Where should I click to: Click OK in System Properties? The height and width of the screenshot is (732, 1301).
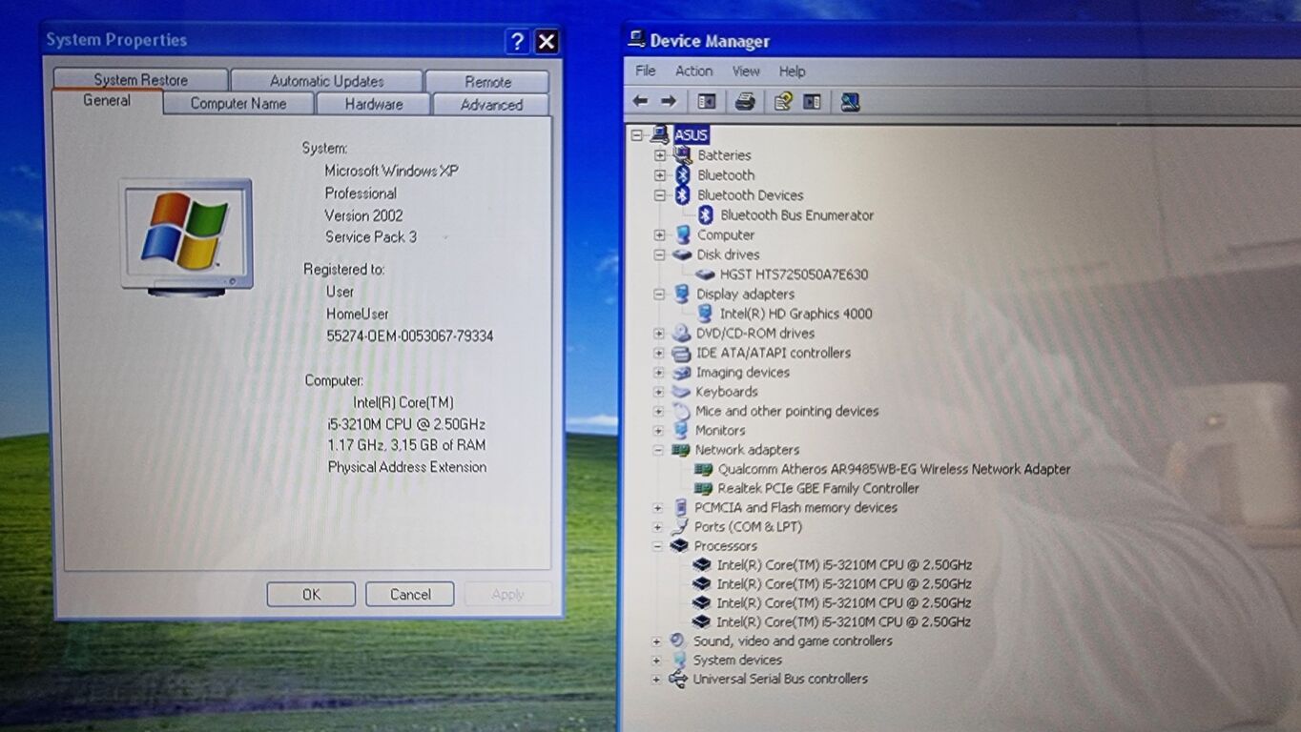(x=311, y=595)
